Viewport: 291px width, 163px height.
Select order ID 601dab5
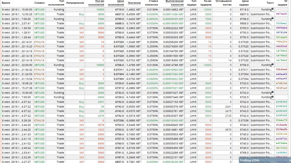click(x=282, y=37)
